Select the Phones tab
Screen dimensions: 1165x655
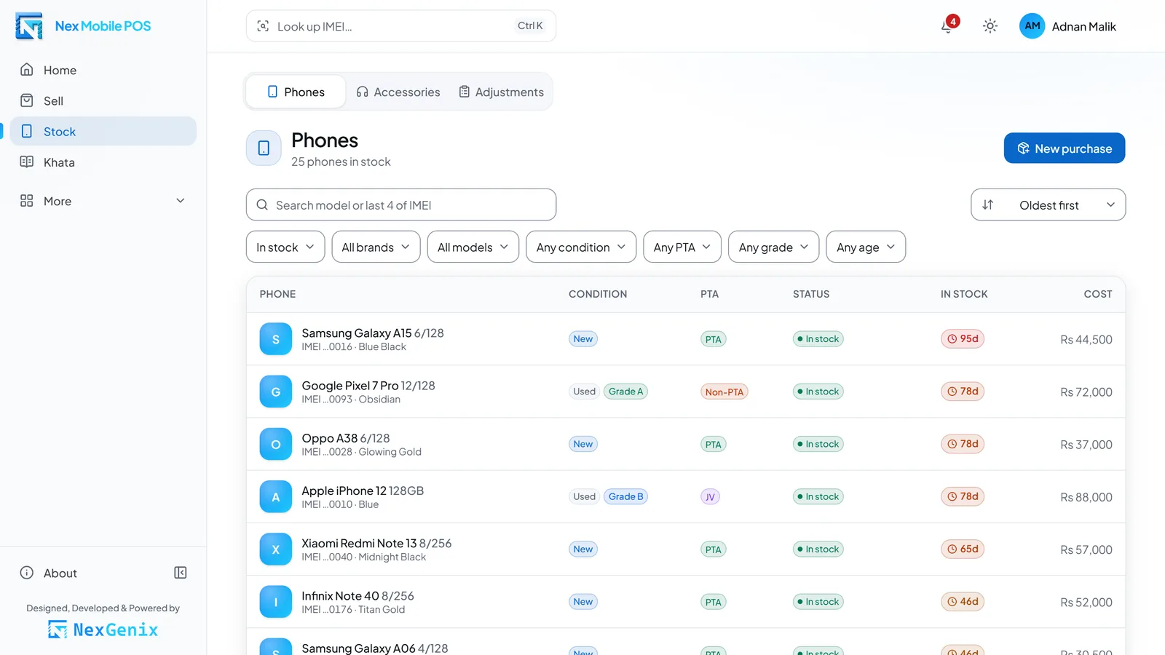tap(296, 92)
